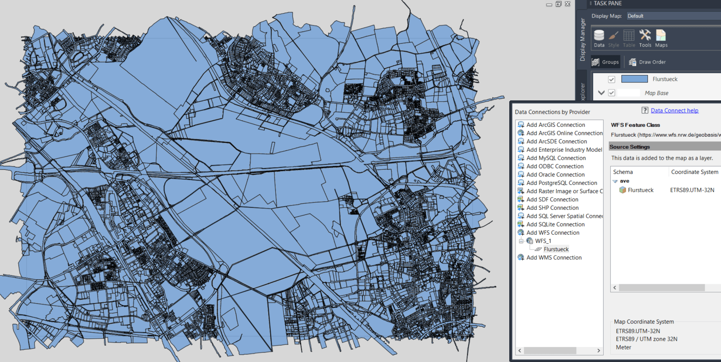Collapse the WFS_1 connection tree node
This screenshot has width=721, height=362.
coord(522,240)
